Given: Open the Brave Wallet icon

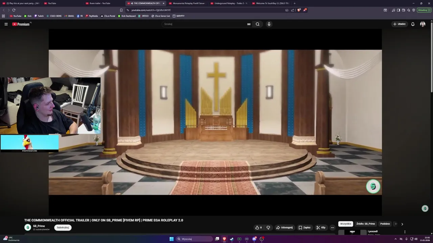Looking at the screenshot, I should 404,10.
